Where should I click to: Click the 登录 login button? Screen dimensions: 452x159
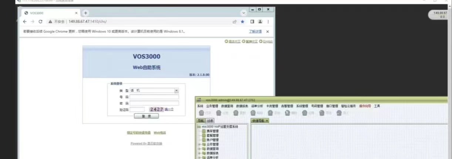146,116
